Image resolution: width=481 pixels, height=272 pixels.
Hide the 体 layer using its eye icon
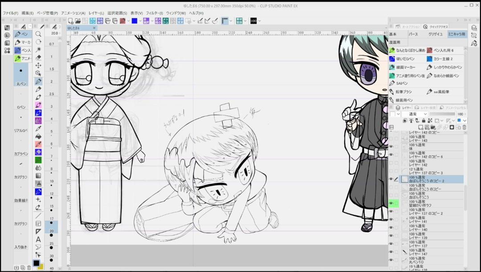(391, 146)
